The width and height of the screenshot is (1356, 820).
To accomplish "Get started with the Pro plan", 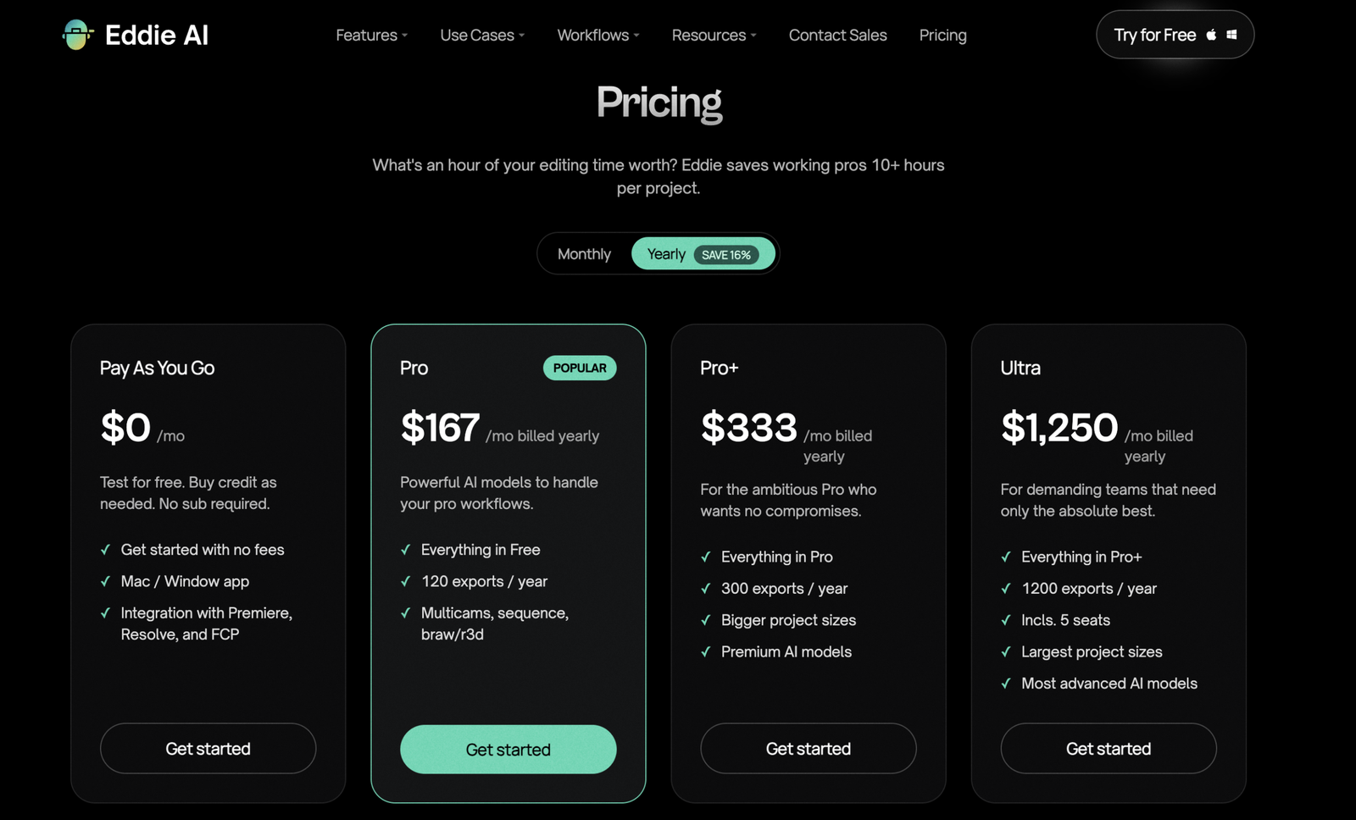I will (x=508, y=749).
